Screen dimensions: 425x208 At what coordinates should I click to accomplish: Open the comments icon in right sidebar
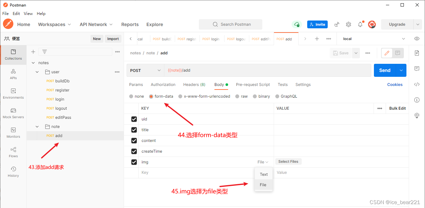pyautogui.click(x=417, y=69)
